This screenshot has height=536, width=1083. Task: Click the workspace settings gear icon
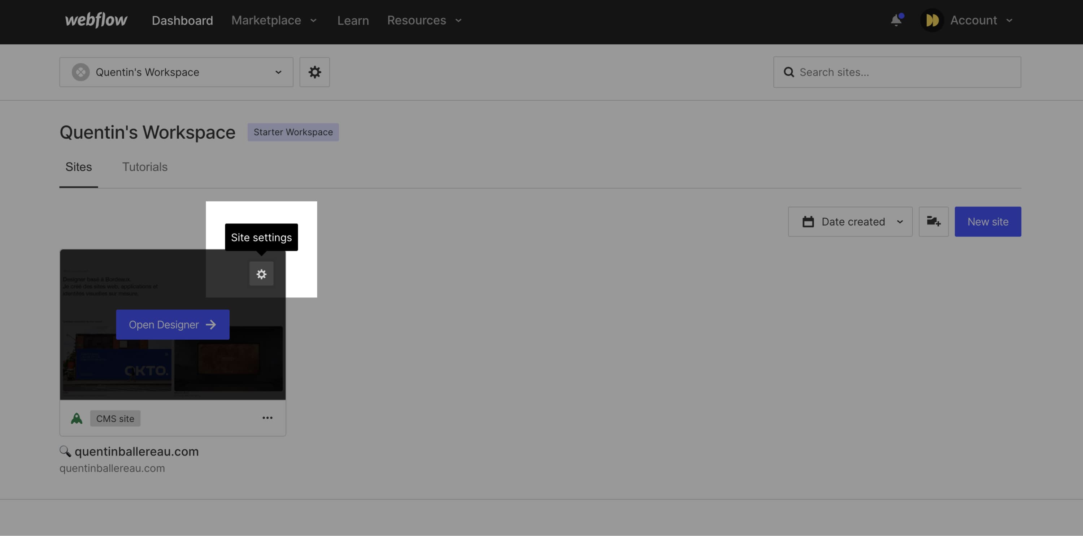[x=314, y=72]
